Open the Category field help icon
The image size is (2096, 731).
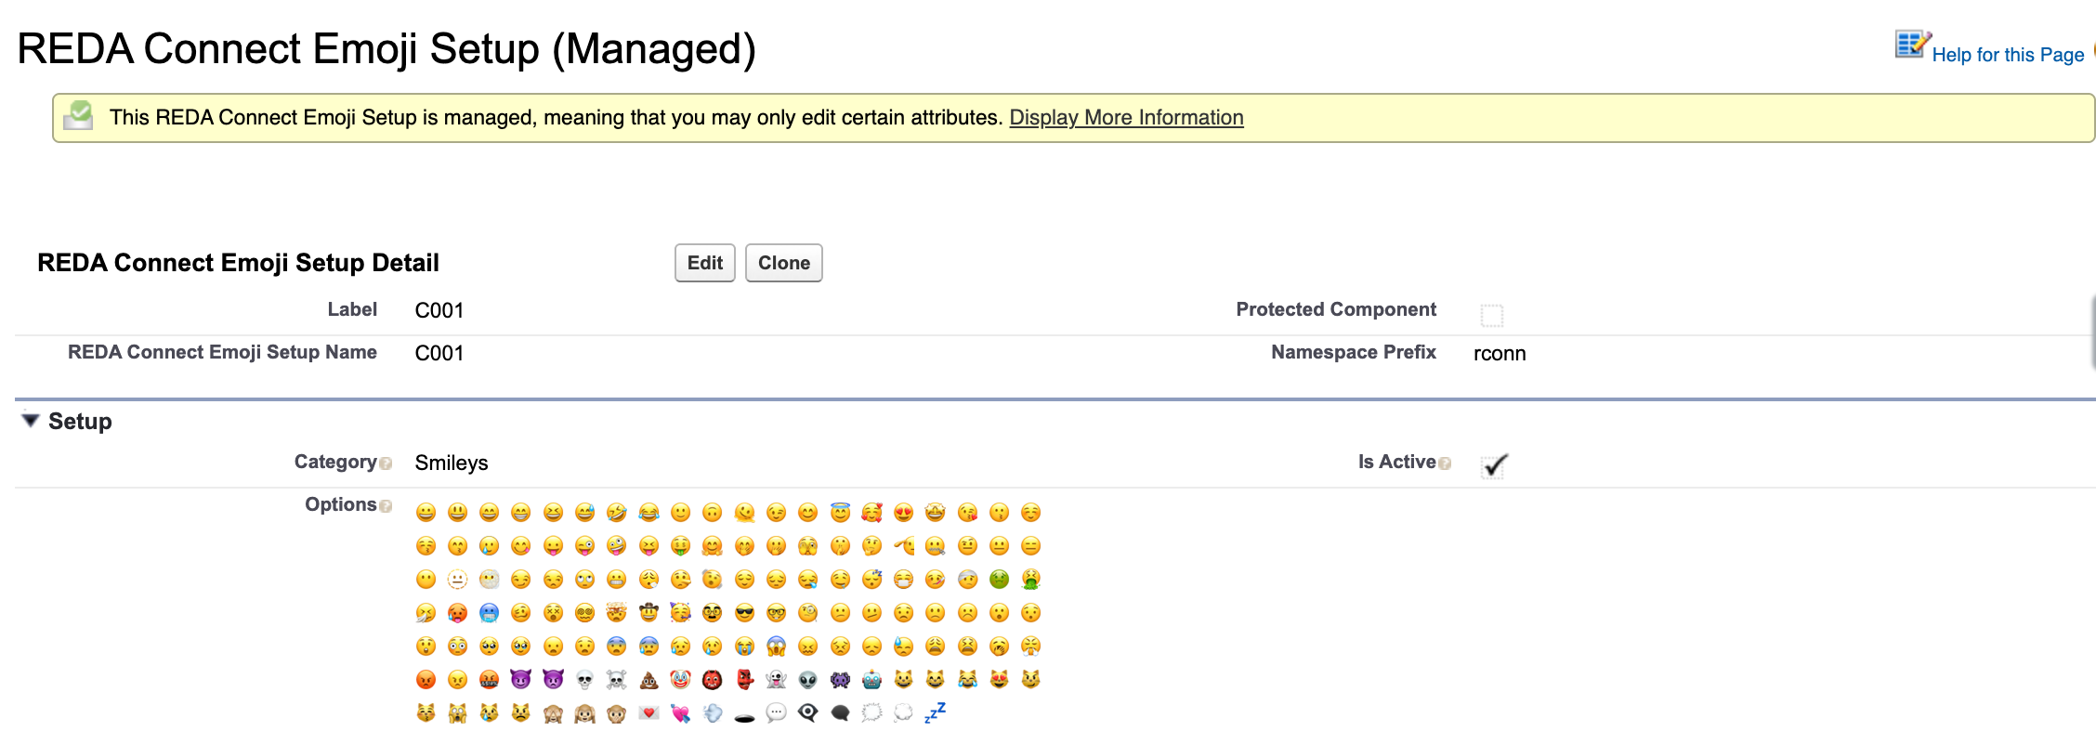pyautogui.click(x=386, y=463)
